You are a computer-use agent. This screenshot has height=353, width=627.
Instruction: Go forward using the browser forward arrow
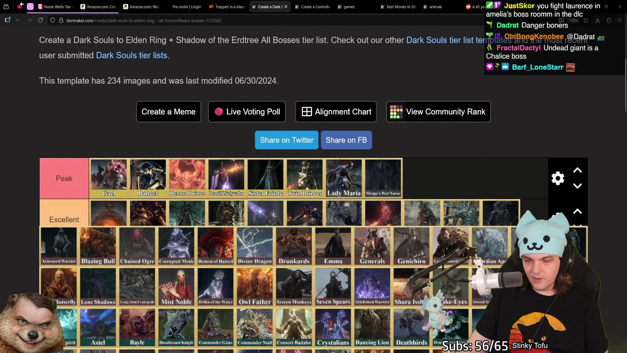point(29,20)
